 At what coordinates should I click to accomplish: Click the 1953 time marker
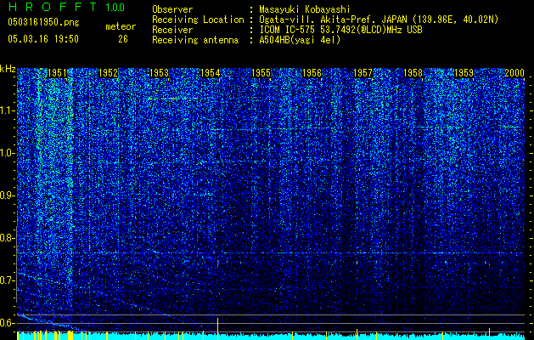coord(160,73)
